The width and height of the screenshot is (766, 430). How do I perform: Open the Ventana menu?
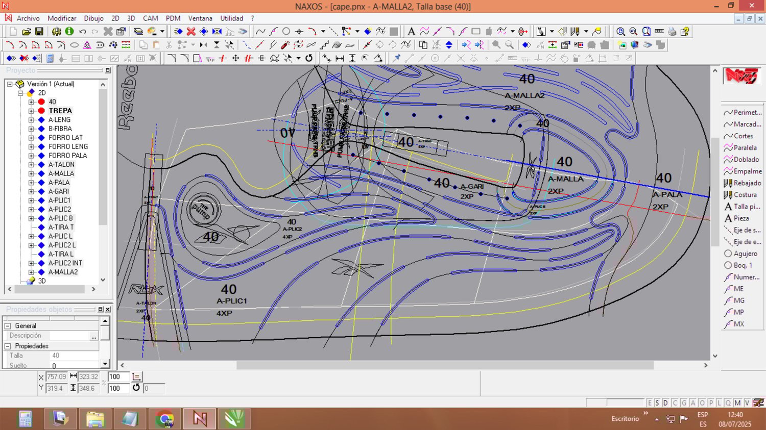point(200,18)
